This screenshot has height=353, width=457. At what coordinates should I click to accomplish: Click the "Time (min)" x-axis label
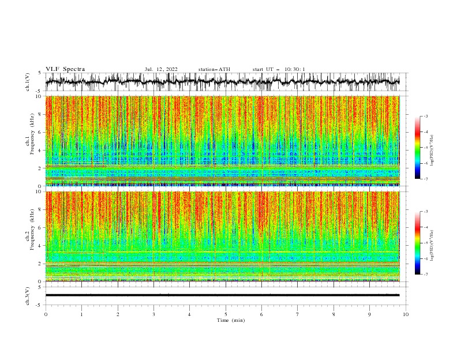click(x=231, y=320)
